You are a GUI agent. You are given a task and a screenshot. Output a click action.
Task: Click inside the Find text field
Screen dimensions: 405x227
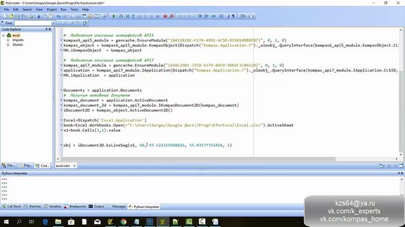click(33, 23)
